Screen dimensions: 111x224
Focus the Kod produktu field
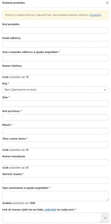tap(56, 30)
